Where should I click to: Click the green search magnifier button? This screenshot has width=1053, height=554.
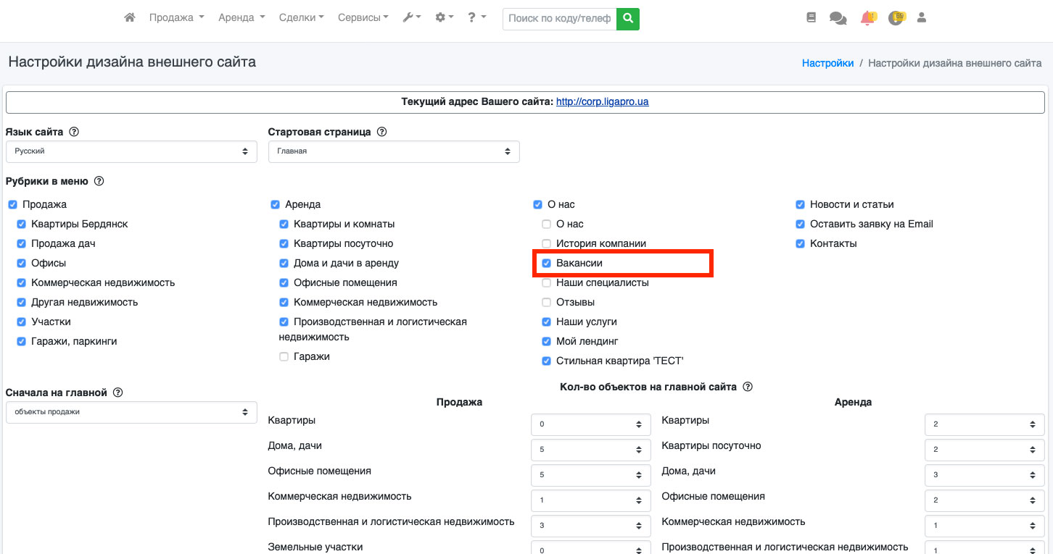point(628,19)
